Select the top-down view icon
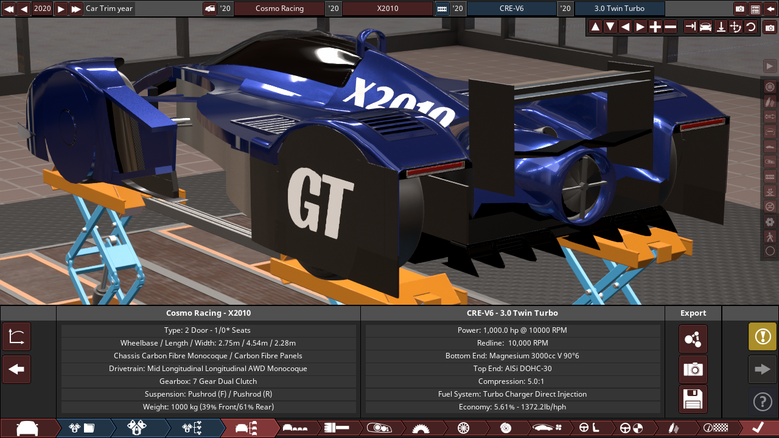This screenshot has height=438, width=779. click(x=721, y=27)
